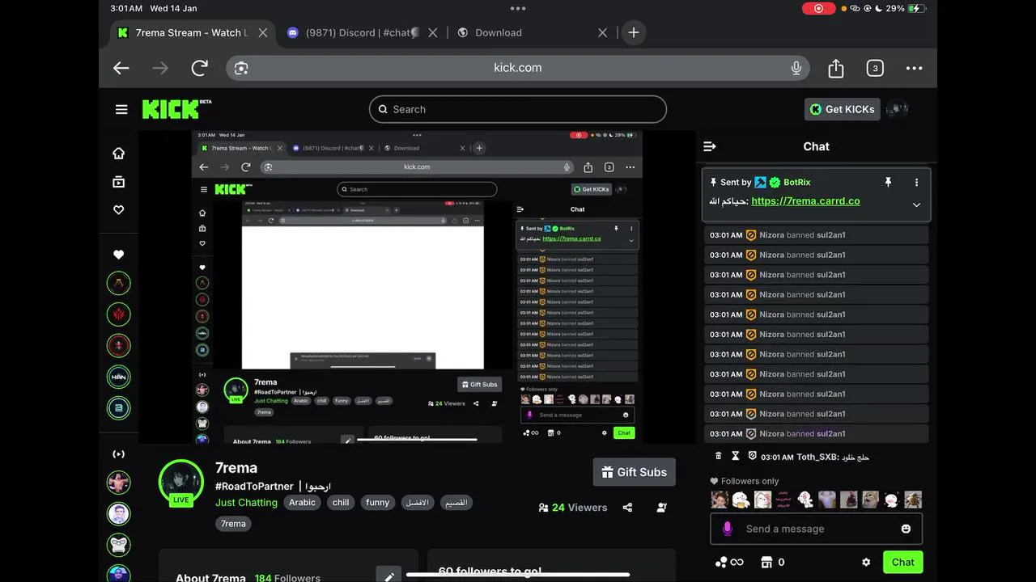Click the address bar lens icon
The width and height of the screenshot is (1036, 582).
click(x=241, y=68)
